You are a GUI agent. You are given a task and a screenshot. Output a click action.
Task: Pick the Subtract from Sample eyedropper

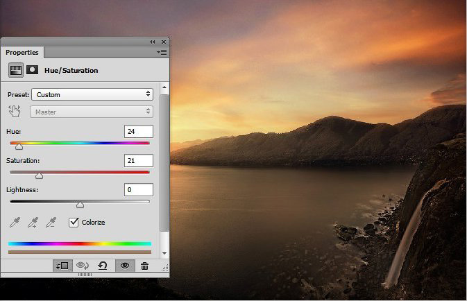[x=51, y=223]
